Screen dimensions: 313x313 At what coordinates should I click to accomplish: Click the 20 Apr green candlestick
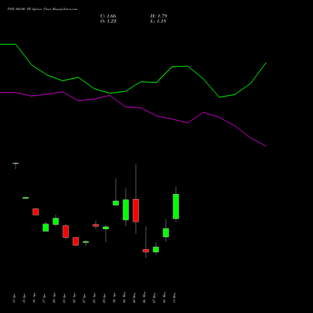point(56,222)
